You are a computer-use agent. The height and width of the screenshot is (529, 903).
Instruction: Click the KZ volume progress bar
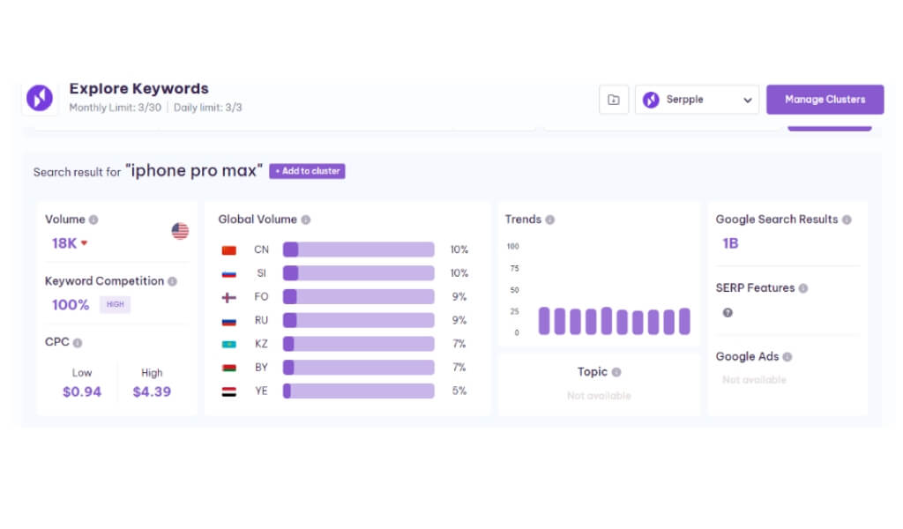358,344
